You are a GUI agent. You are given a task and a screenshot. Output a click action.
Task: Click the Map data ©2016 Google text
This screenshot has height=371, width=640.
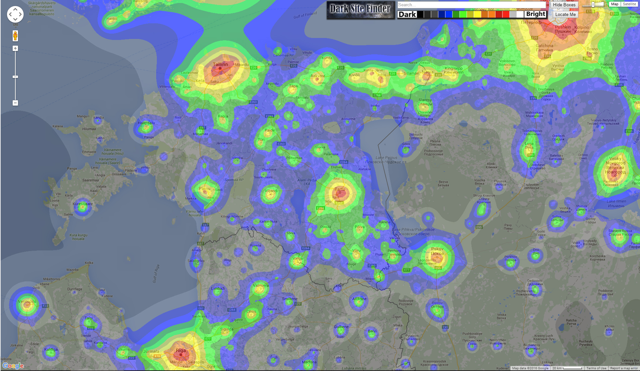point(530,368)
